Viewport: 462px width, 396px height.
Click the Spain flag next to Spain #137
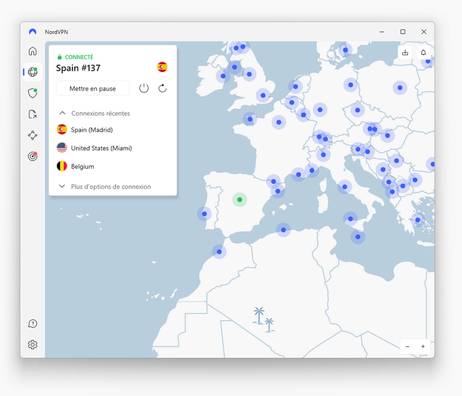162,67
